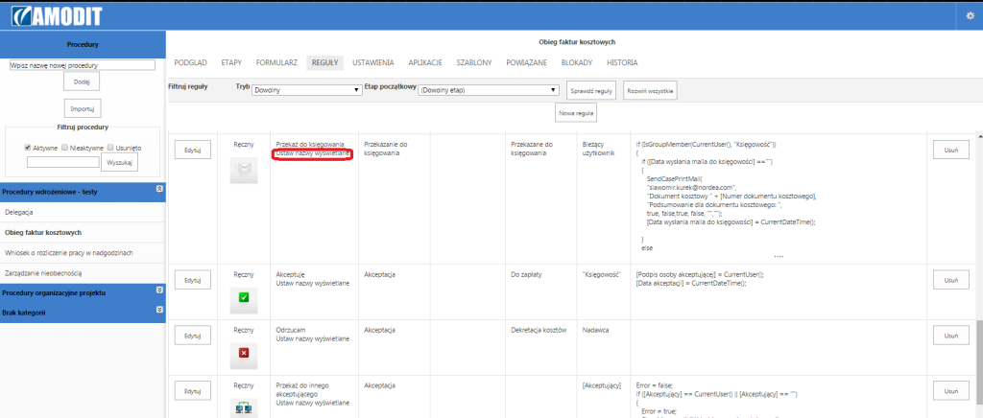The height and width of the screenshot is (418, 983).
Task: Toggle the Aktywne checkbox
Action: [x=28, y=148]
